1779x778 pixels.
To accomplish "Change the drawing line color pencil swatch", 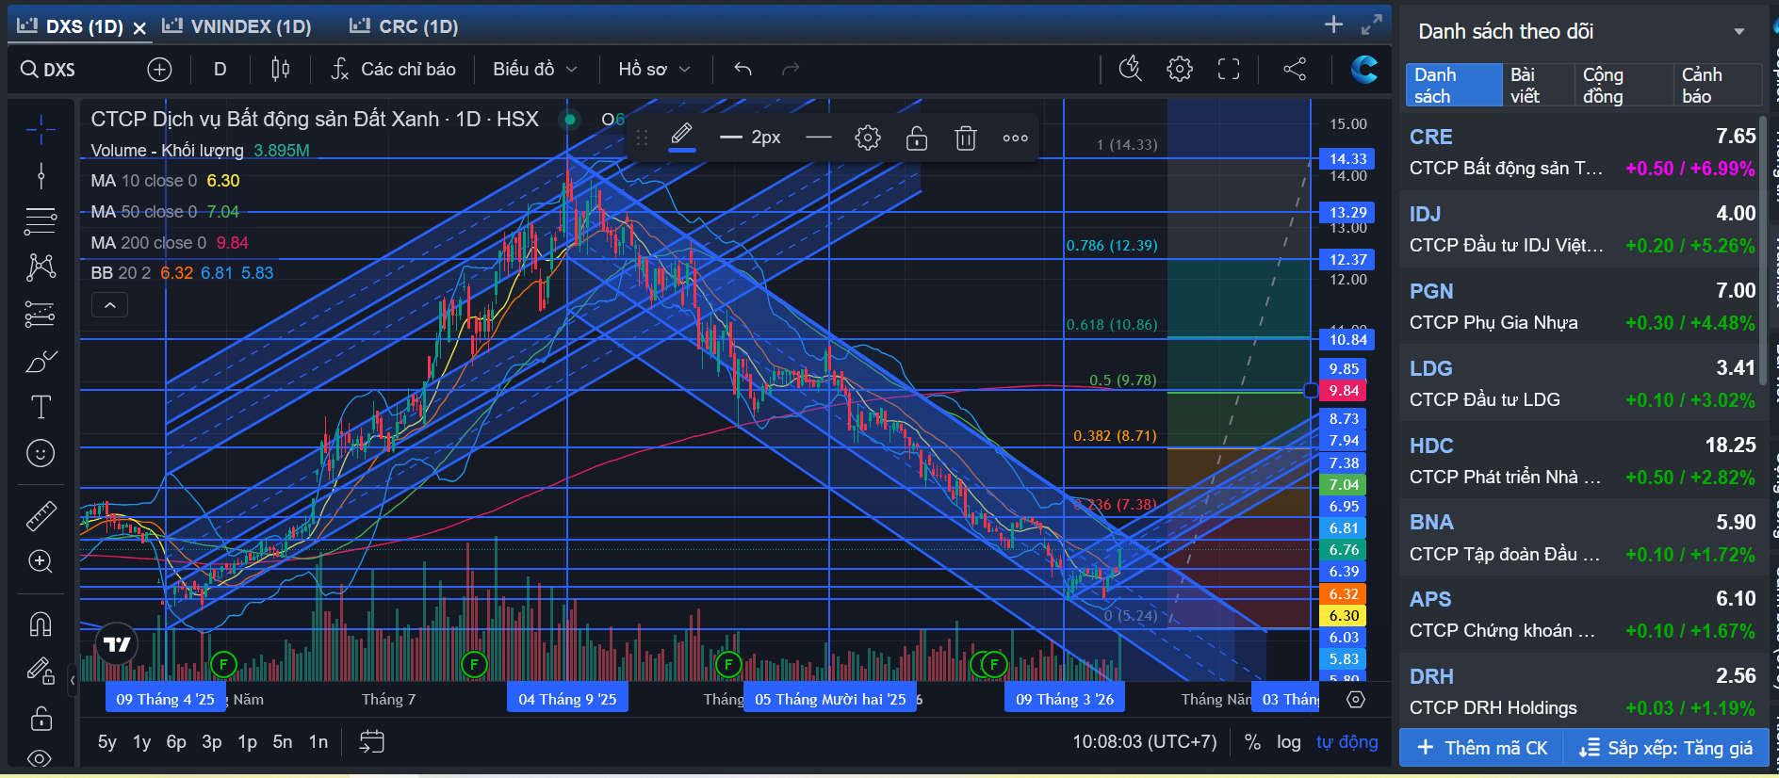I will [x=682, y=138].
